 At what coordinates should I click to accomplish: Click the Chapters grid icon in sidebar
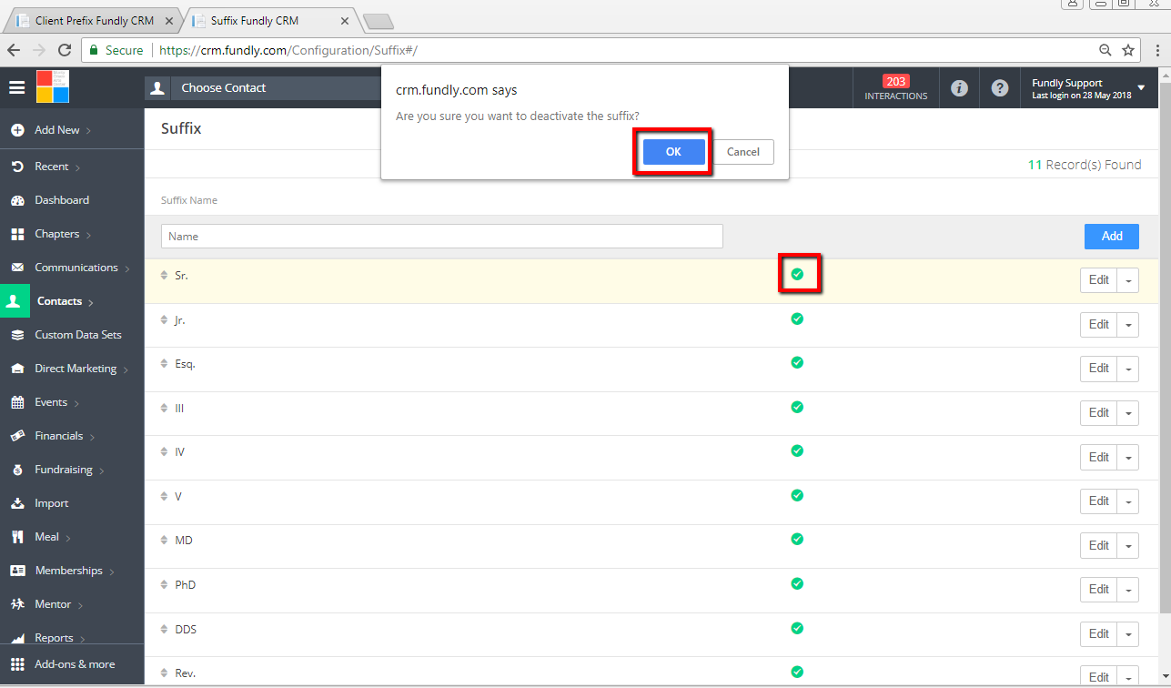17,234
